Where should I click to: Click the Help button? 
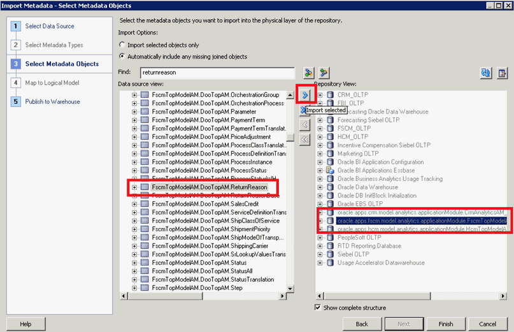pos(26,324)
